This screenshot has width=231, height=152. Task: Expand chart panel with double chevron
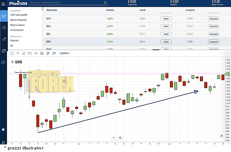point(221,136)
